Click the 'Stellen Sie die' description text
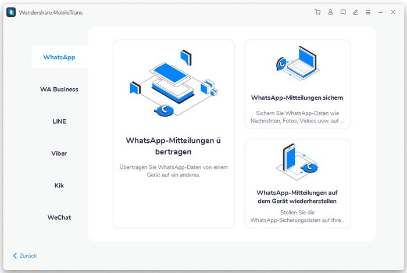The width and height of the screenshot is (407, 273). click(x=298, y=216)
